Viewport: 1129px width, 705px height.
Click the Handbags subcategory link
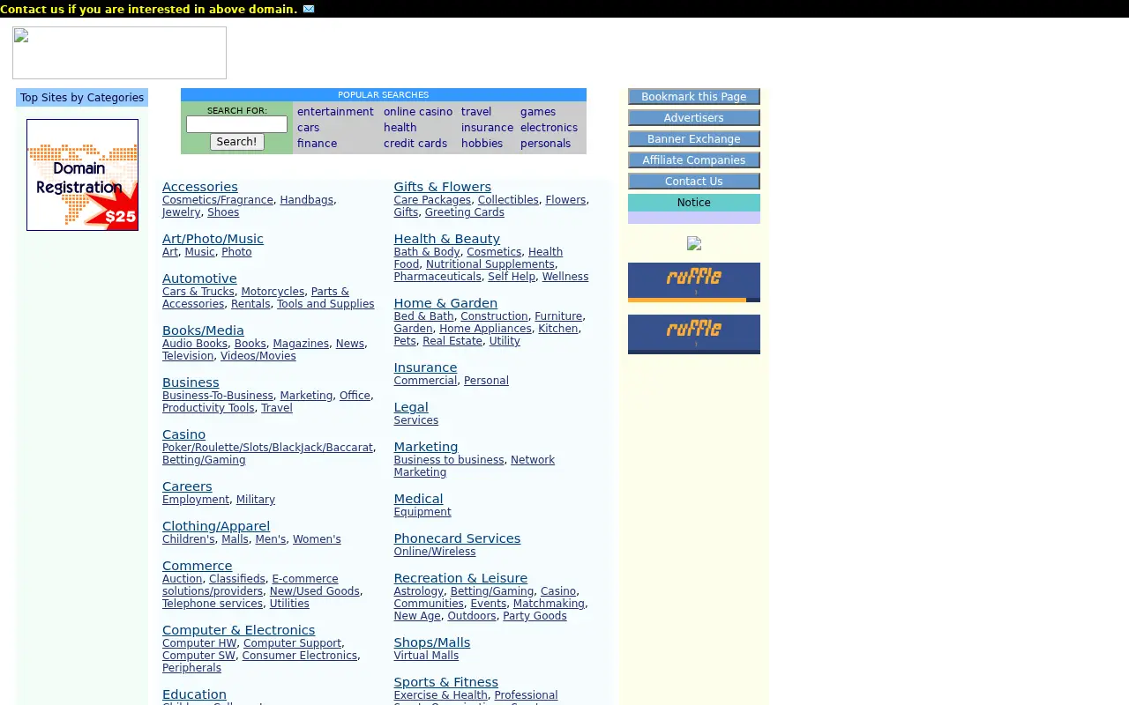point(306,200)
